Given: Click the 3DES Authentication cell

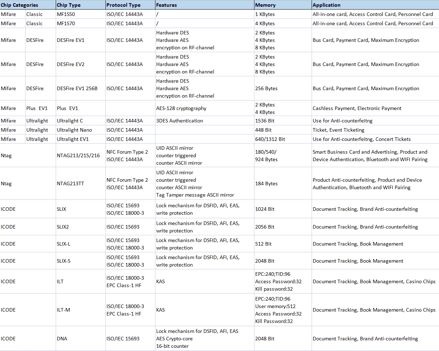Looking at the screenshot, I should [180, 121].
